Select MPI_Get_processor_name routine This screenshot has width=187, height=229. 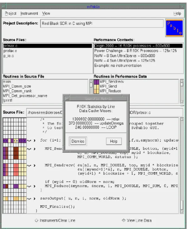(x=25, y=96)
